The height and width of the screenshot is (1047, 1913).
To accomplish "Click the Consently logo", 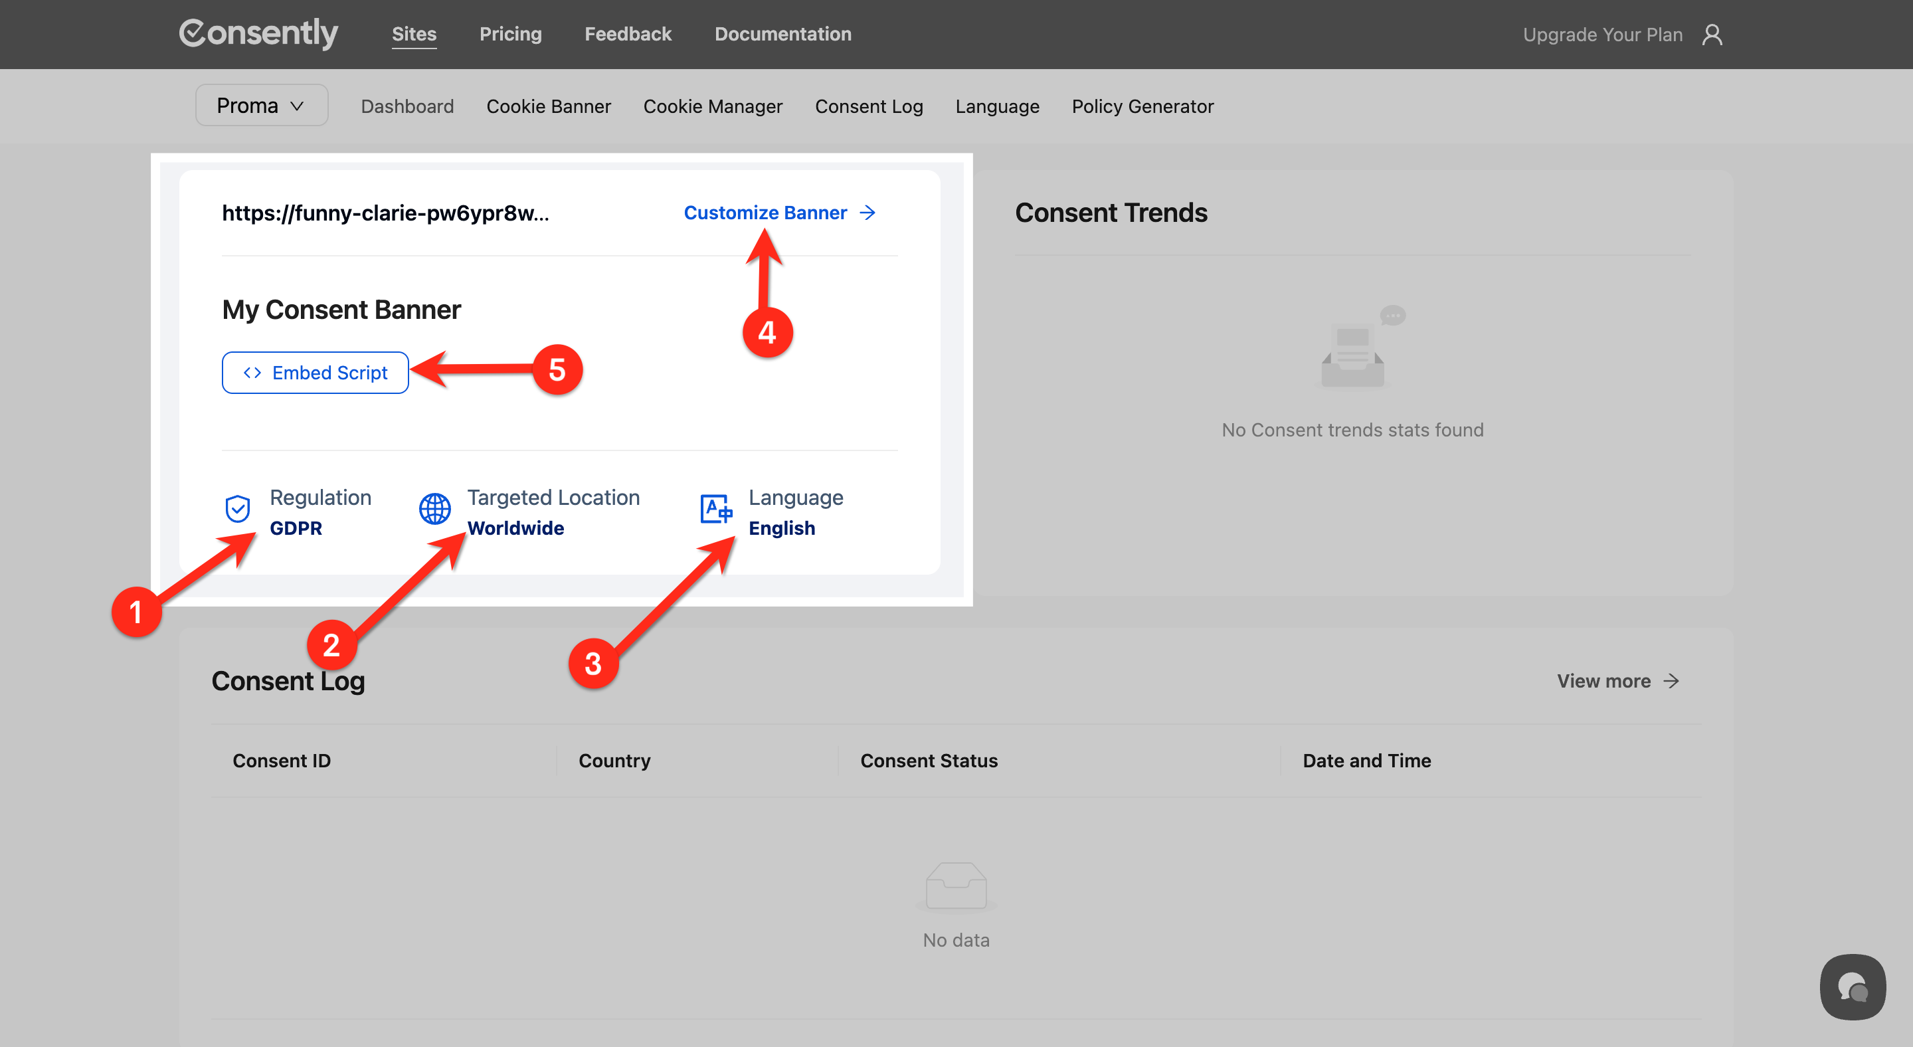I will pos(258,33).
